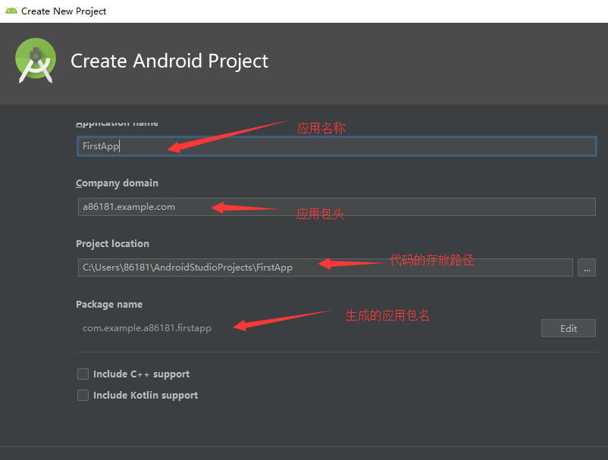
Task: Enable Include Kotlin support checkbox
Action: (x=83, y=396)
